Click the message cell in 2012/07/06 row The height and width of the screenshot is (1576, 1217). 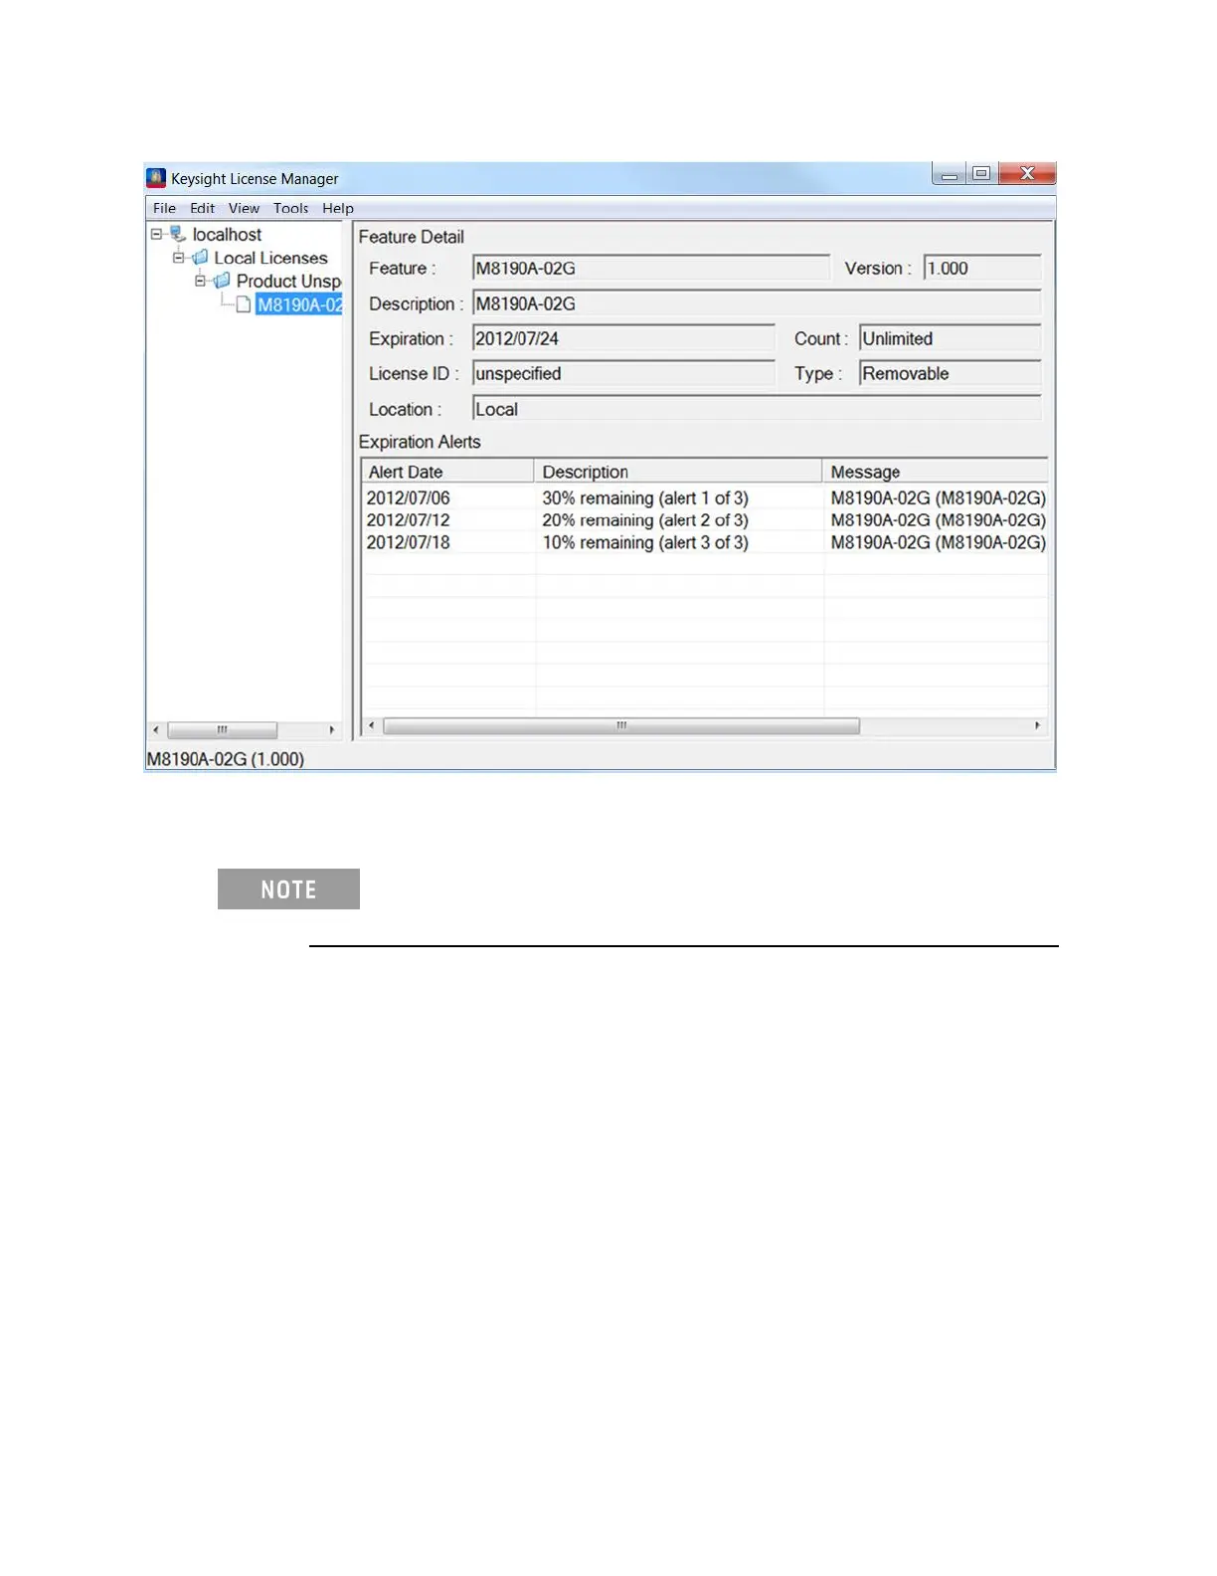tap(938, 497)
